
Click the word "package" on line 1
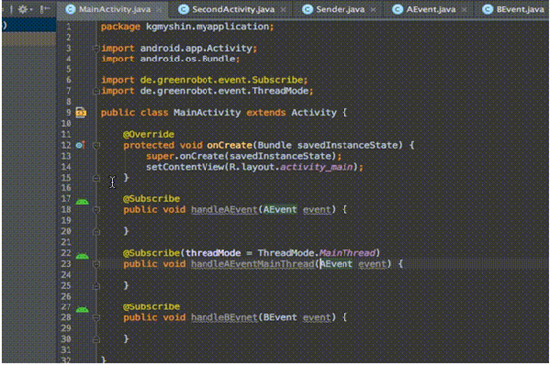click(x=120, y=27)
